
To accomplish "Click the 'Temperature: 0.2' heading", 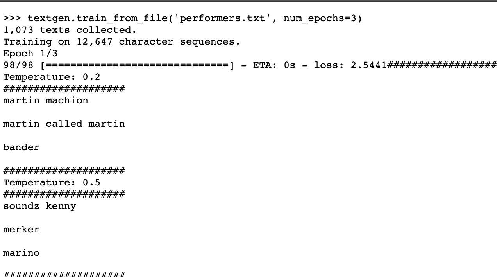I will coord(52,77).
